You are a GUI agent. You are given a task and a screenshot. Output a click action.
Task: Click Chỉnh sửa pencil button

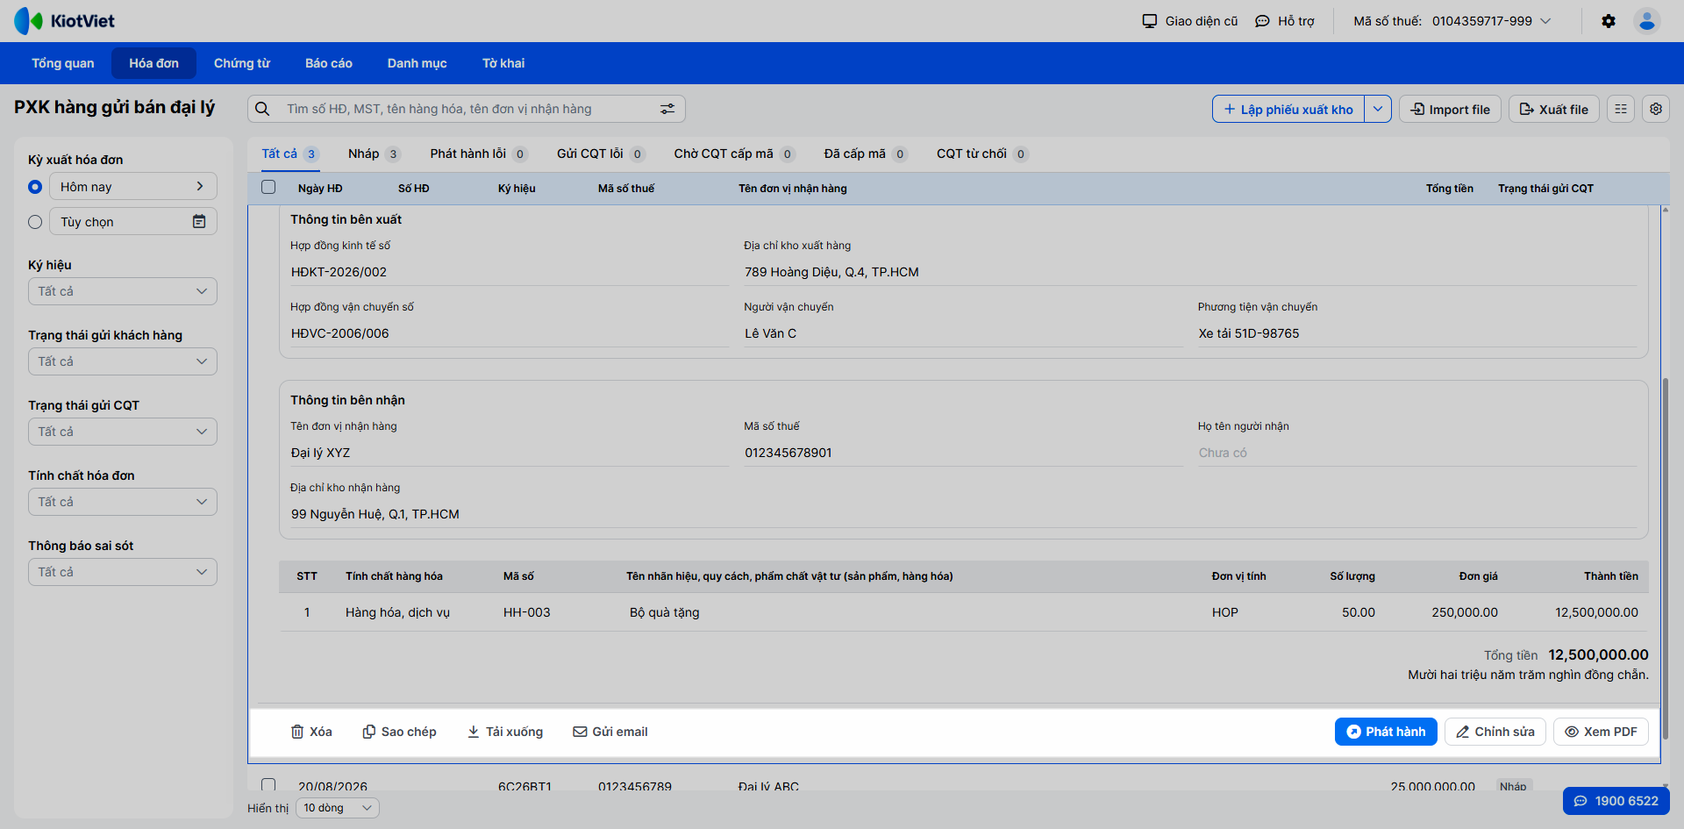point(1495,732)
